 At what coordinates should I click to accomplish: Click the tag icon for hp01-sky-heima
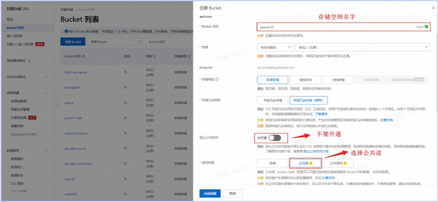click(125, 72)
